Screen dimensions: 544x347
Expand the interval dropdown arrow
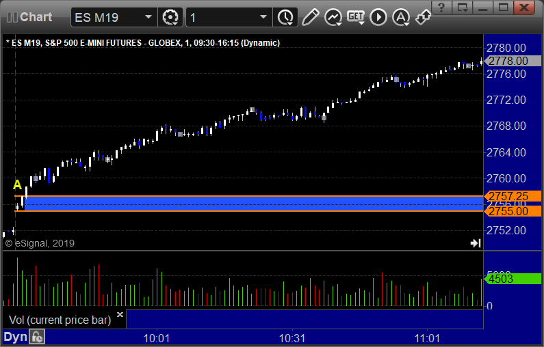coord(263,17)
